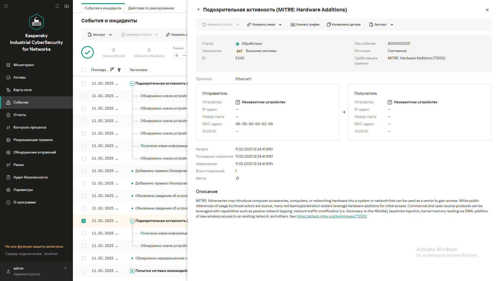
Task: Open the hamburger menu icon
Action: [x=6, y=6]
